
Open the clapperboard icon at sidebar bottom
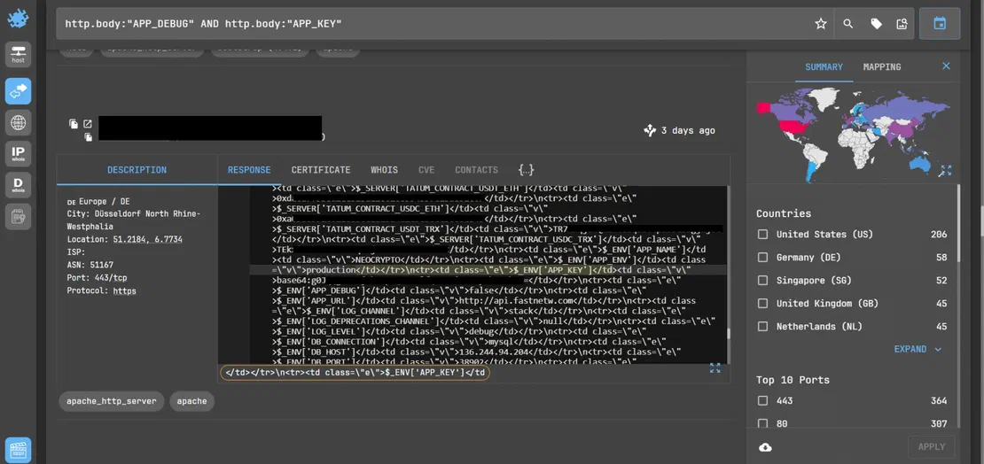point(19,449)
